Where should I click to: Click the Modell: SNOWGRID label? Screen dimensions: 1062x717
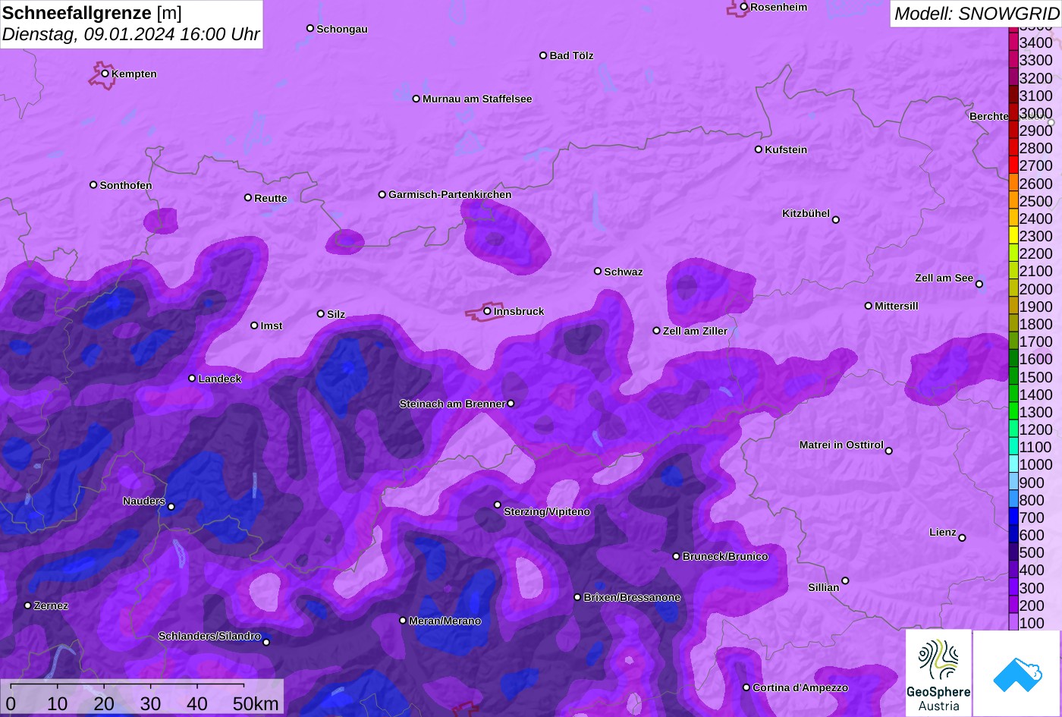click(x=976, y=14)
